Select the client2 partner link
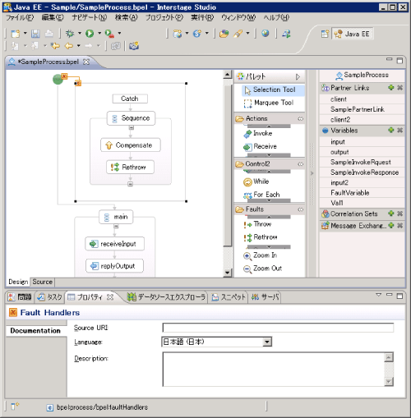411x418 pixels. (x=340, y=120)
